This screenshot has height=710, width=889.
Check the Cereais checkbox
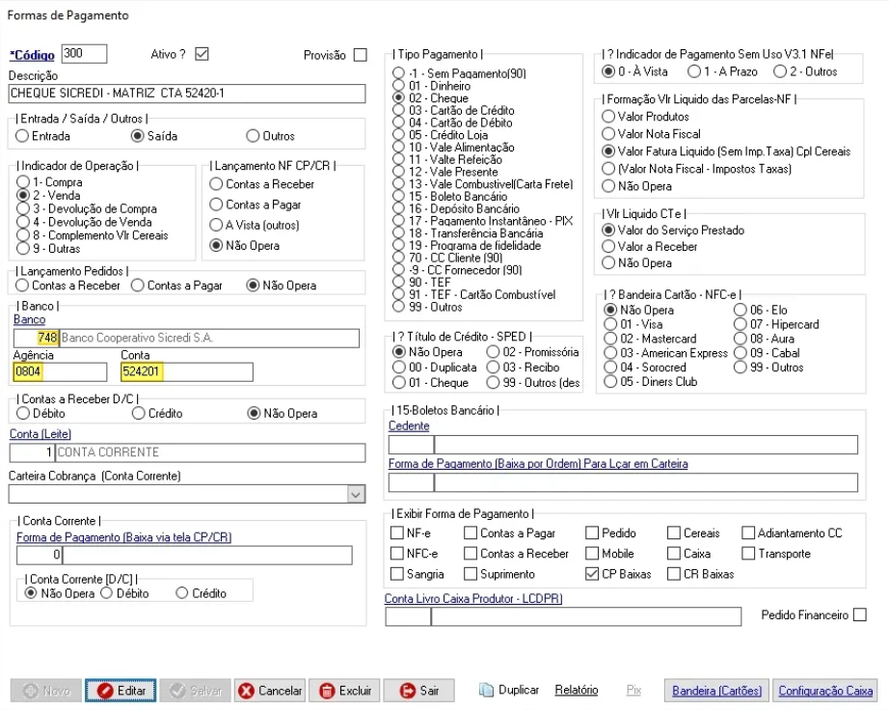tap(674, 533)
